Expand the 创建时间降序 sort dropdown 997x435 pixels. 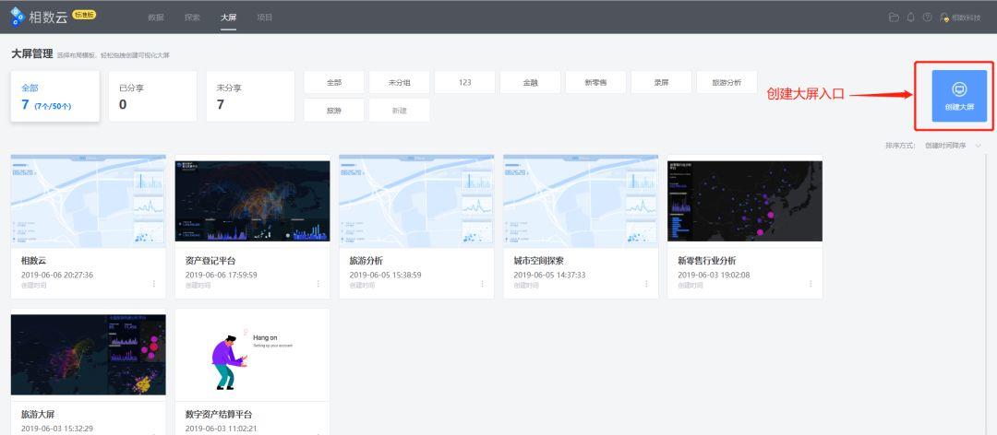[953, 146]
